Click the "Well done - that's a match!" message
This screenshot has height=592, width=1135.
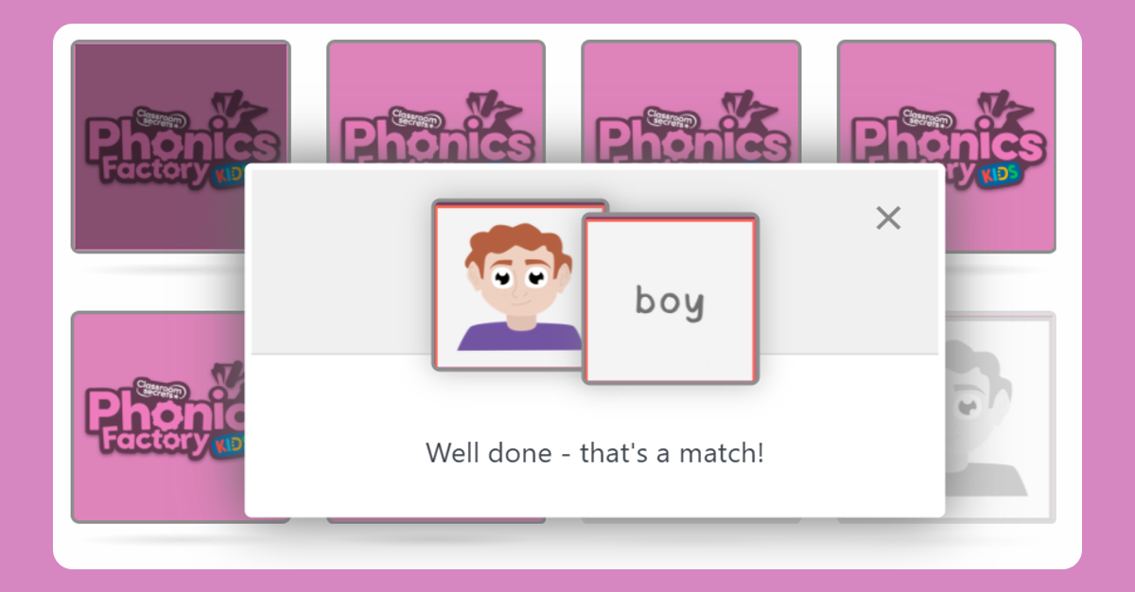594,453
